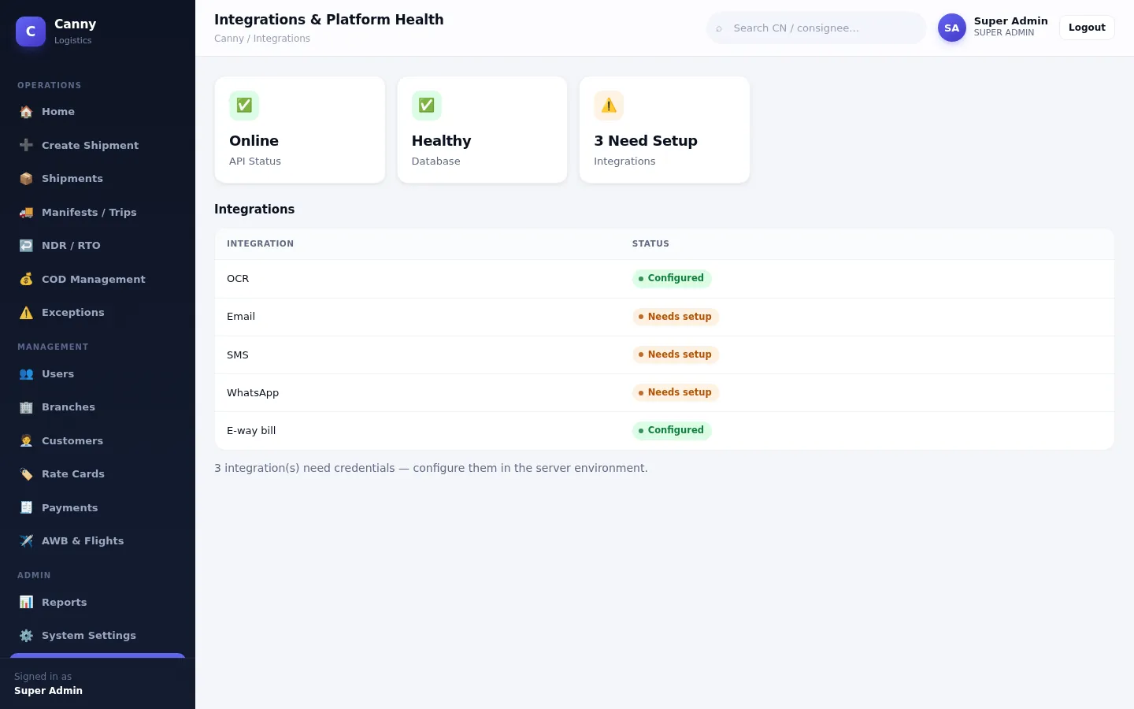Go to Create Shipment page
The image size is (1134, 709).
click(98, 145)
